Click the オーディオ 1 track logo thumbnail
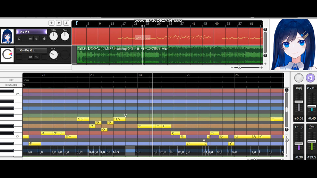The height and width of the screenshot is (178, 317). click(x=7, y=55)
